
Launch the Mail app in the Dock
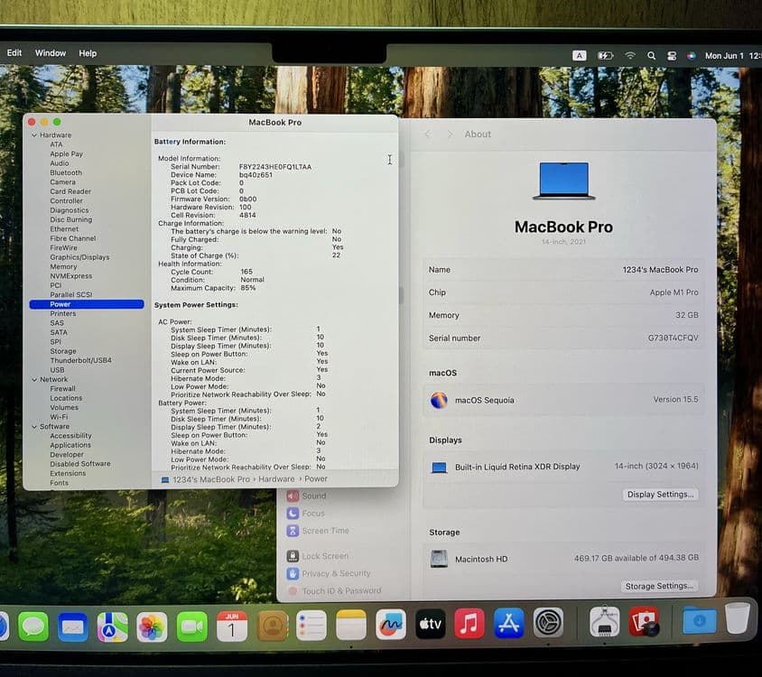73,626
